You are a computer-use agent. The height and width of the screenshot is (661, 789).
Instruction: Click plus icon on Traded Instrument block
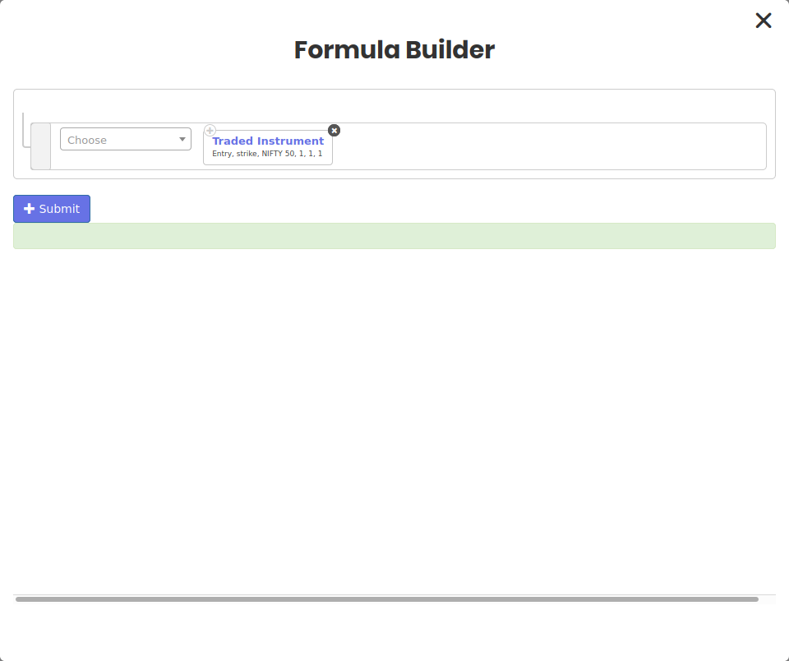(210, 131)
